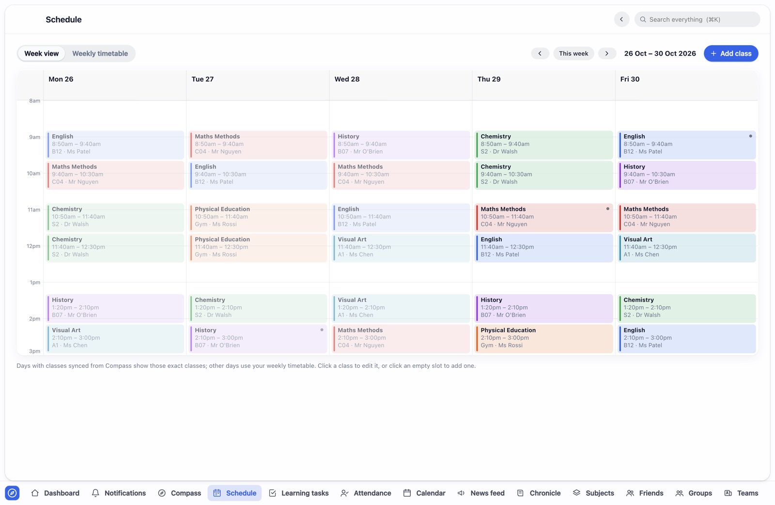Open Chronicle document icon

tap(520, 493)
